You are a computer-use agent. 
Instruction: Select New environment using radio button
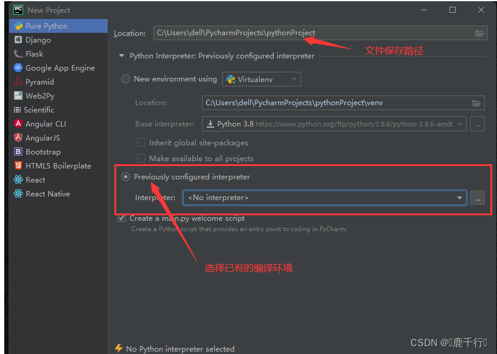(125, 79)
